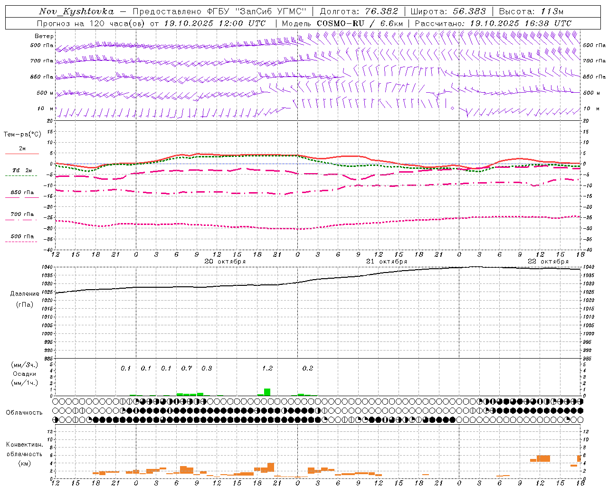
Task: Click the 700 гПа entry in the temperature legend
Action: click(x=22, y=214)
